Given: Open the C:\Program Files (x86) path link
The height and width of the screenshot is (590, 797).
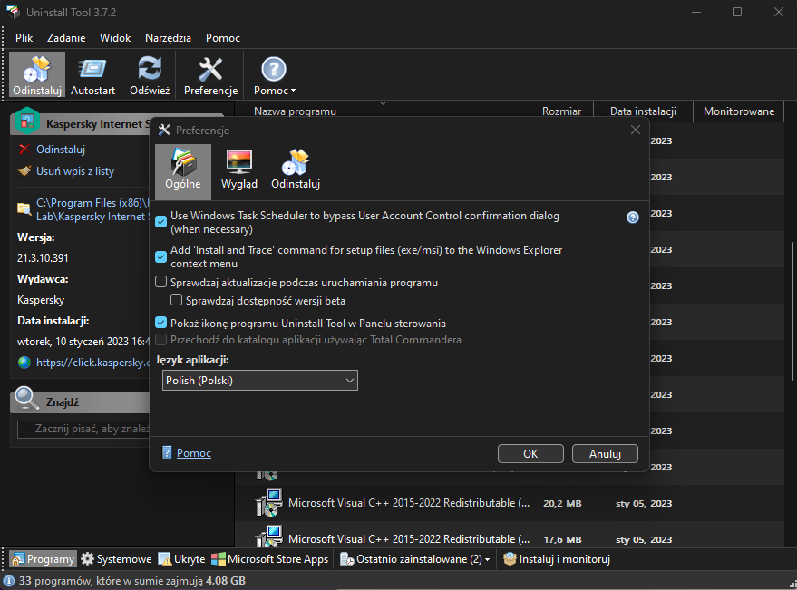Looking at the screenshot, I should pos(93,209).
